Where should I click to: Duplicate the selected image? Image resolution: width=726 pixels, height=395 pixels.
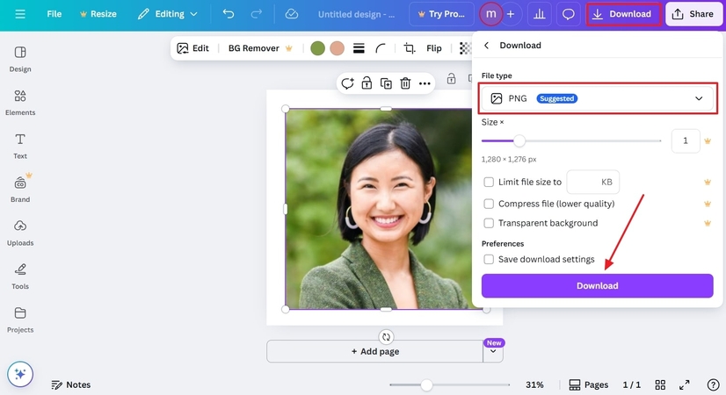coord(386,83)
